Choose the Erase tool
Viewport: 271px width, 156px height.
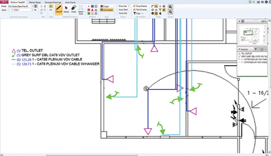pyautogui.click(x=74, y=9)
